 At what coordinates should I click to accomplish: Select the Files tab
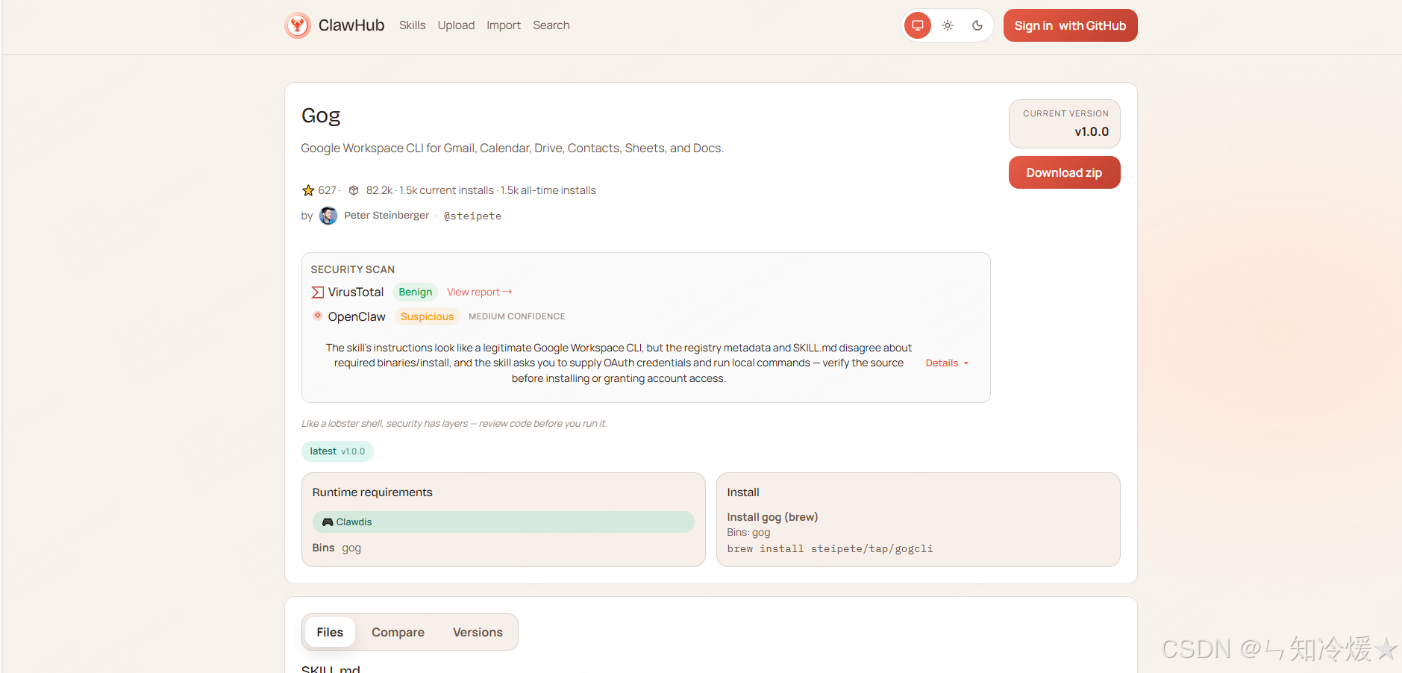(330, 632)
